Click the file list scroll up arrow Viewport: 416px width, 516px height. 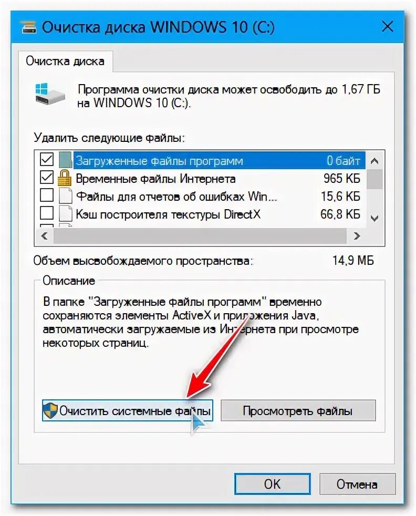pos(374,161)
